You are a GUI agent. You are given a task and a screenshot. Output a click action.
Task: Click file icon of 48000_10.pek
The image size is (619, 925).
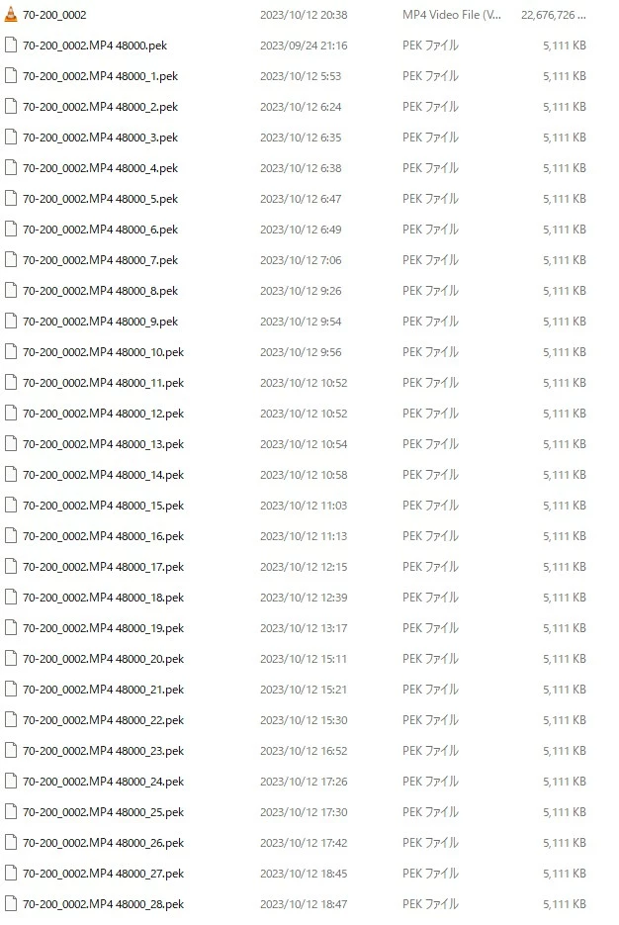(11, 352)
